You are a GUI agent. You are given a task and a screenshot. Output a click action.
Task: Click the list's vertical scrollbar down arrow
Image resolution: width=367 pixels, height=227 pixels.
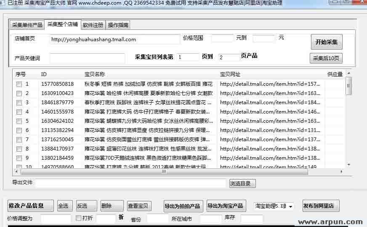(349, 165)
